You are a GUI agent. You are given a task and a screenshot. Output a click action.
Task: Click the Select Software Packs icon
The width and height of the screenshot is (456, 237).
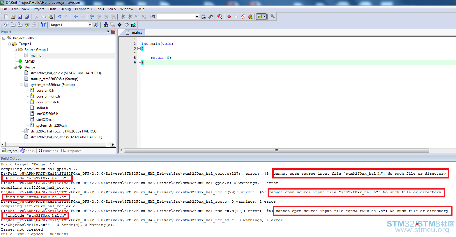pyautogui.click(x=127, y=25)
